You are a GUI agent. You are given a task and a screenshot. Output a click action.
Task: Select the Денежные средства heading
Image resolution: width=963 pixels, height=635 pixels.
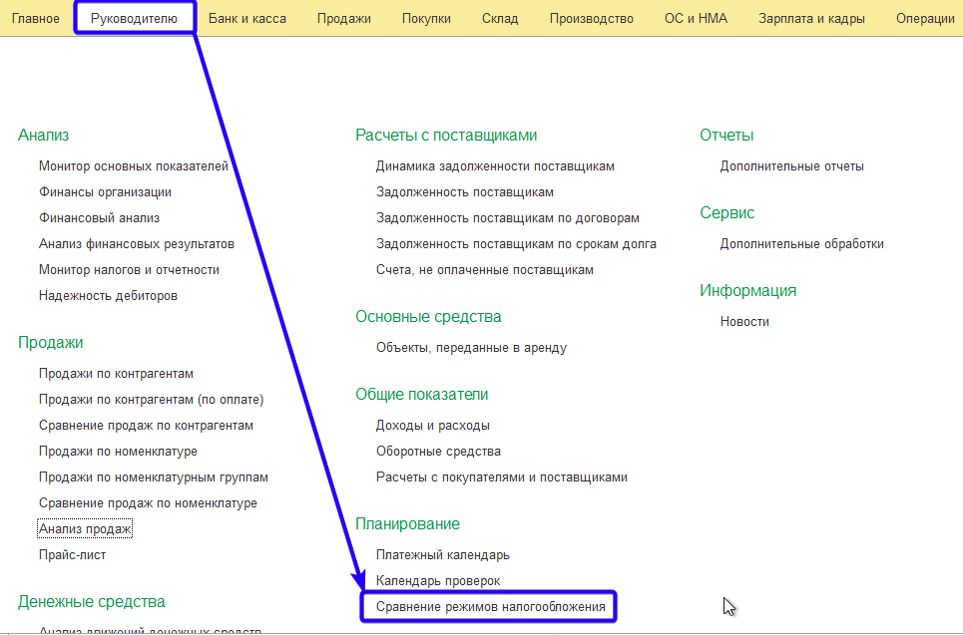point(91,602)
